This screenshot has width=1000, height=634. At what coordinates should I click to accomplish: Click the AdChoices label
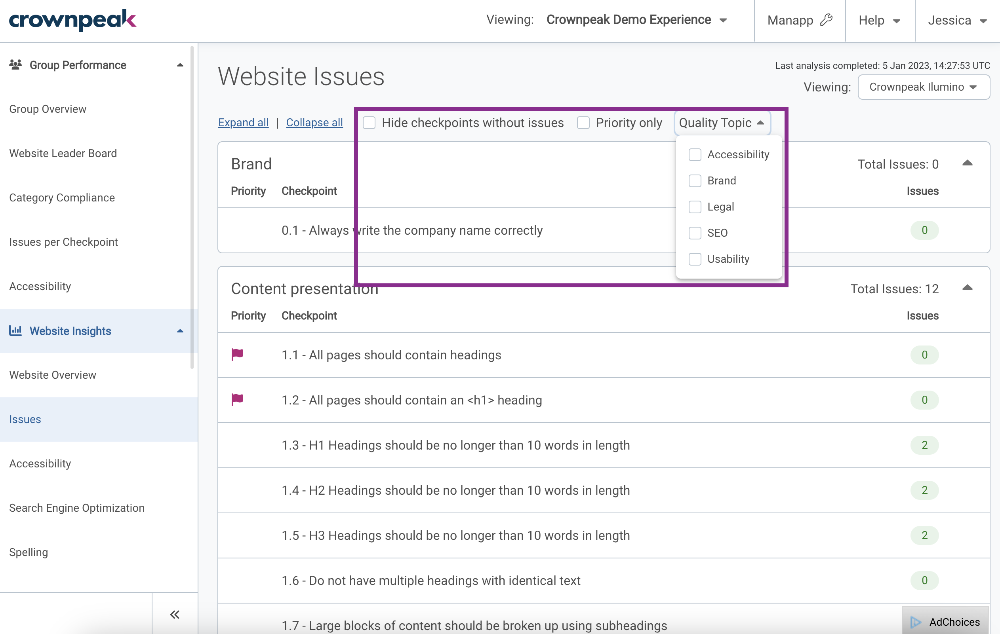[x=954, y=622]
